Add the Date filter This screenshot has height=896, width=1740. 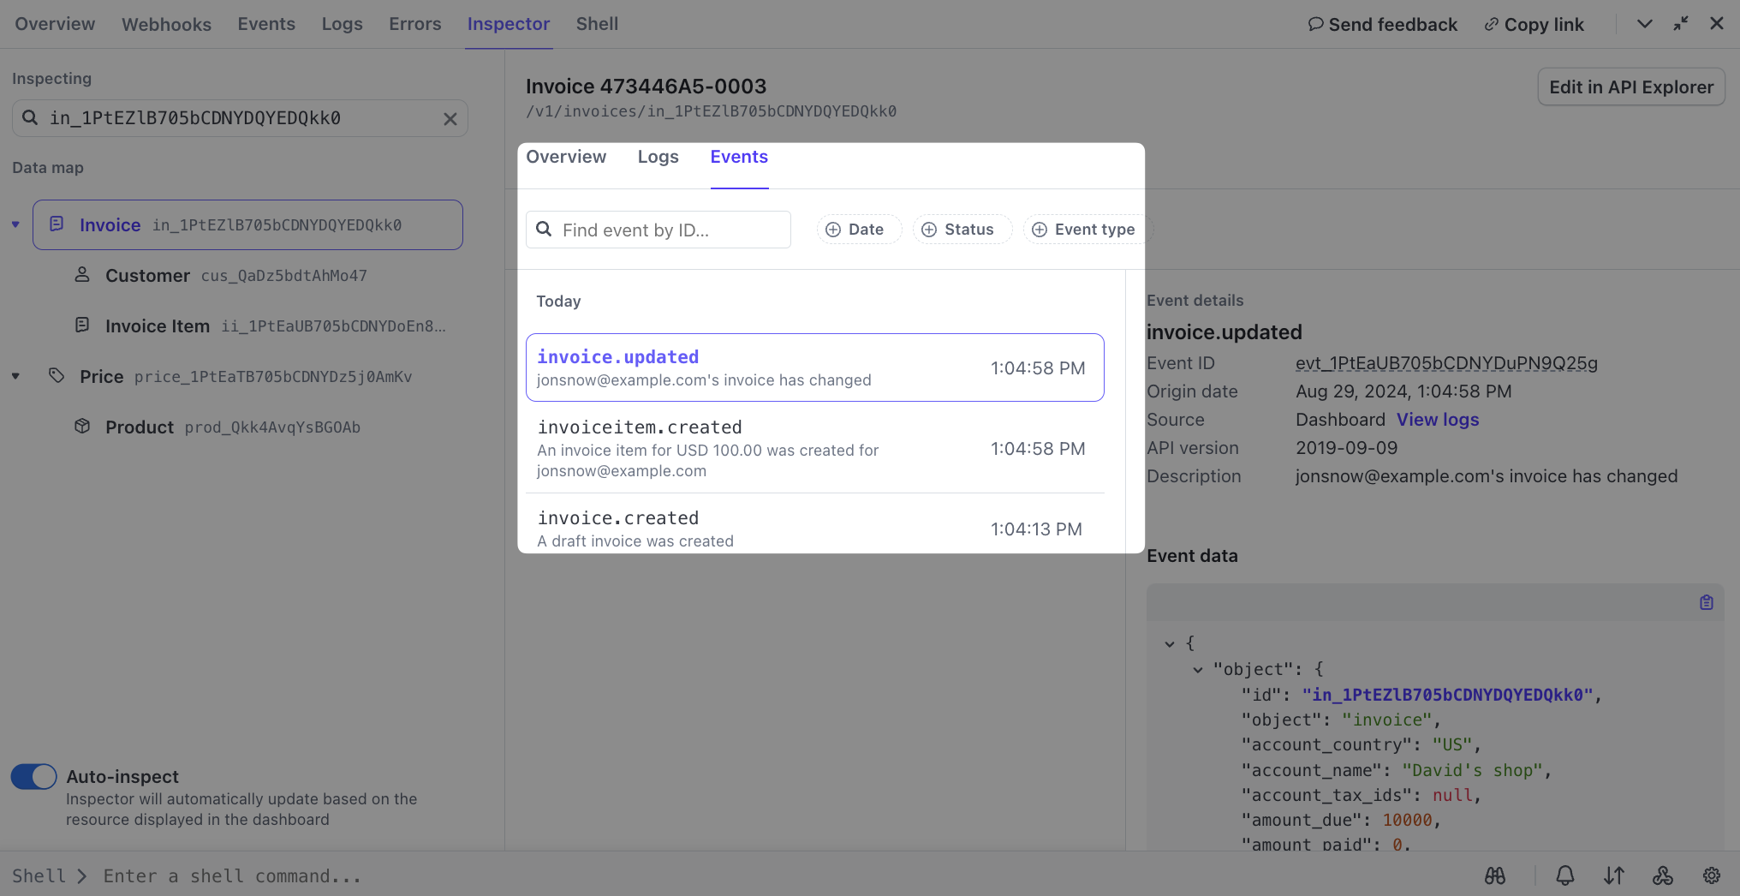click(x=858, y=230)
